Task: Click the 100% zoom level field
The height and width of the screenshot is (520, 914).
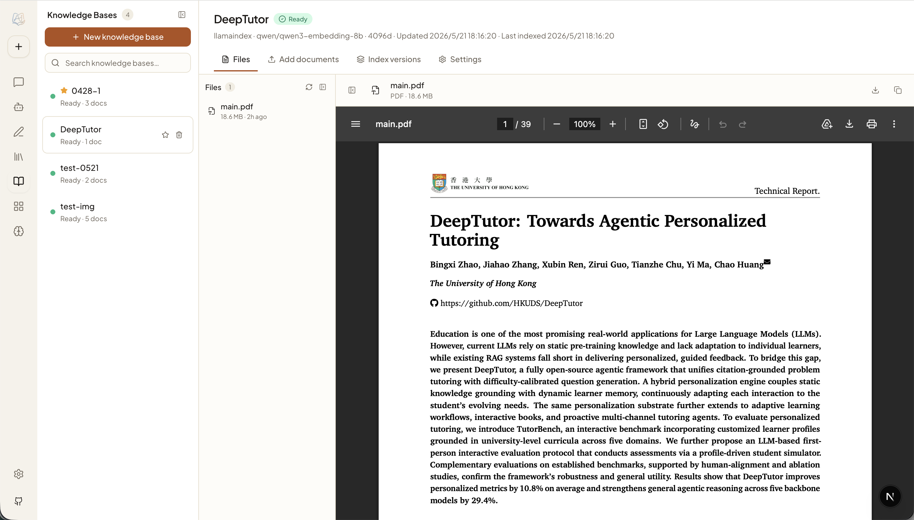Action: (x=584, y=124)
